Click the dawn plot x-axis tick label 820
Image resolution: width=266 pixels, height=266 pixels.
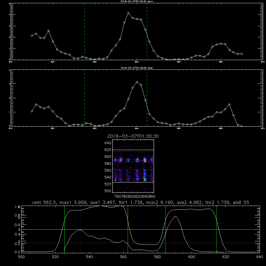coord(53,62)
